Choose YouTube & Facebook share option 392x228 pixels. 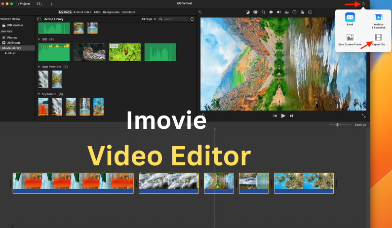(378, 21)
